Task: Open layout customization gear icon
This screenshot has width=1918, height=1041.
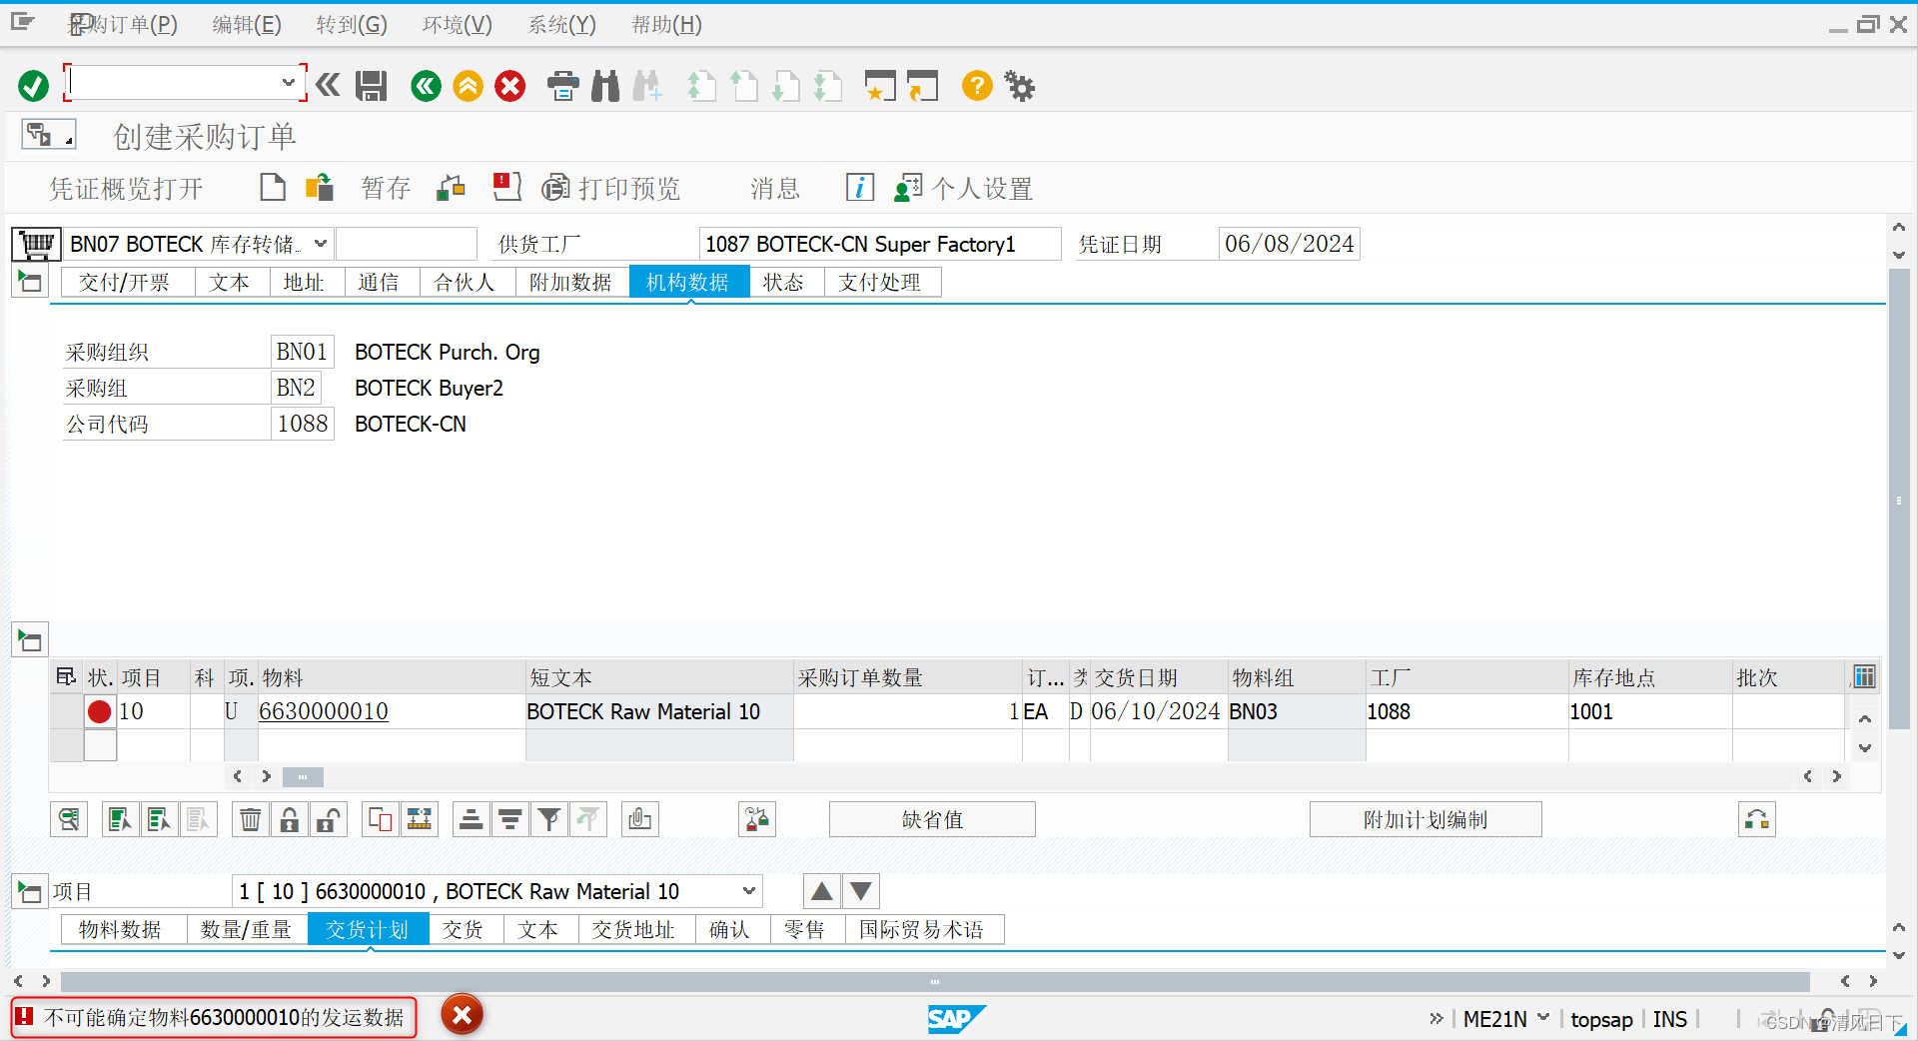Action: point(1019,86)
